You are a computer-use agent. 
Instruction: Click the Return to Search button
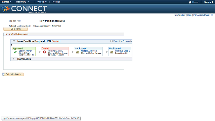[x=13, y=74]
